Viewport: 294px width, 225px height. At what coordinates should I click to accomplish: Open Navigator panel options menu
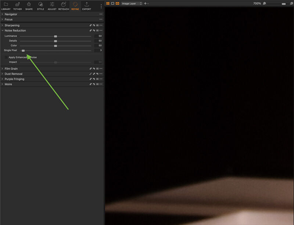101,14
